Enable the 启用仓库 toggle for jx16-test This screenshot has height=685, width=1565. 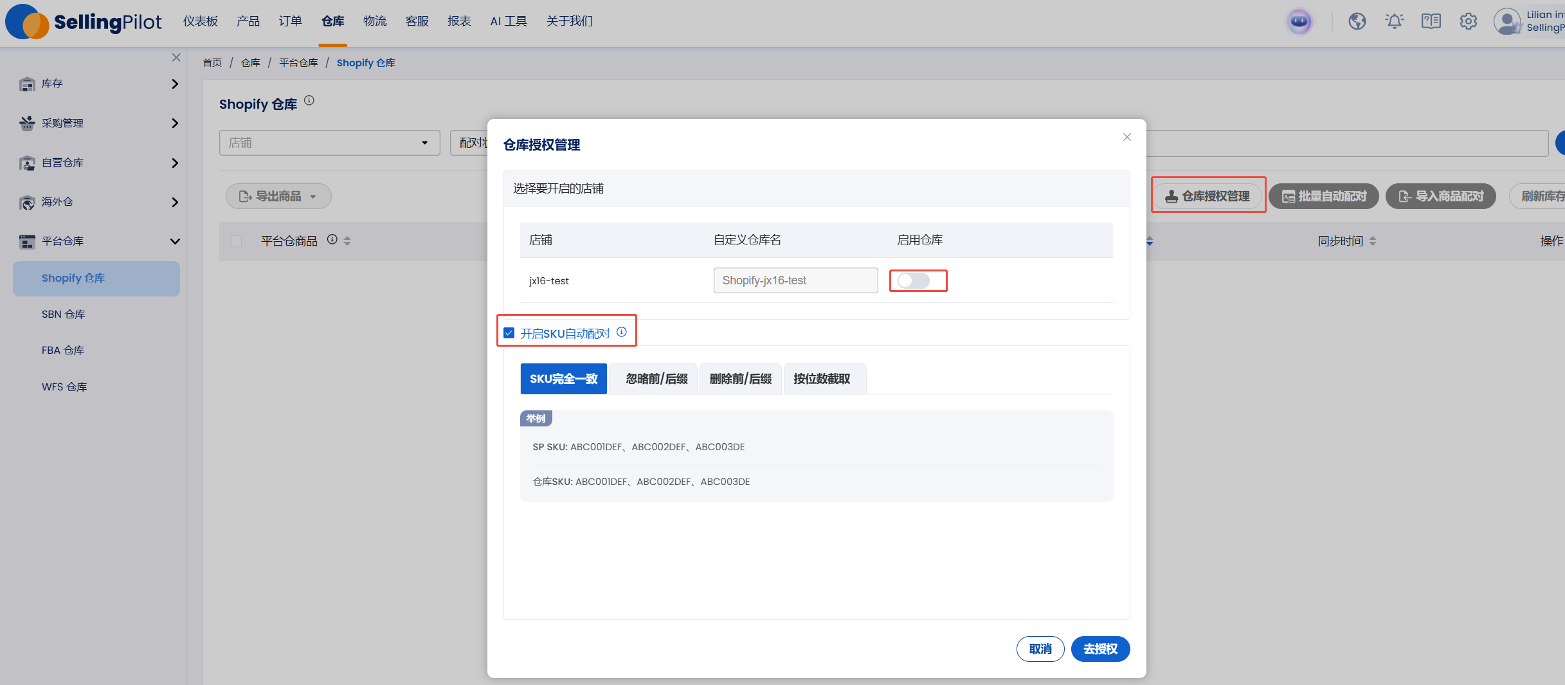coord(914,280)
